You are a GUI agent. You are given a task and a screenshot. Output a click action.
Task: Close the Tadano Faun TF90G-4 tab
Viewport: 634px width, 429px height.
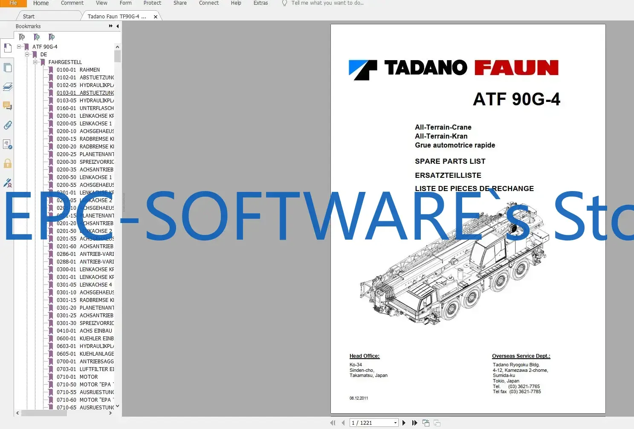pos(156,17)
